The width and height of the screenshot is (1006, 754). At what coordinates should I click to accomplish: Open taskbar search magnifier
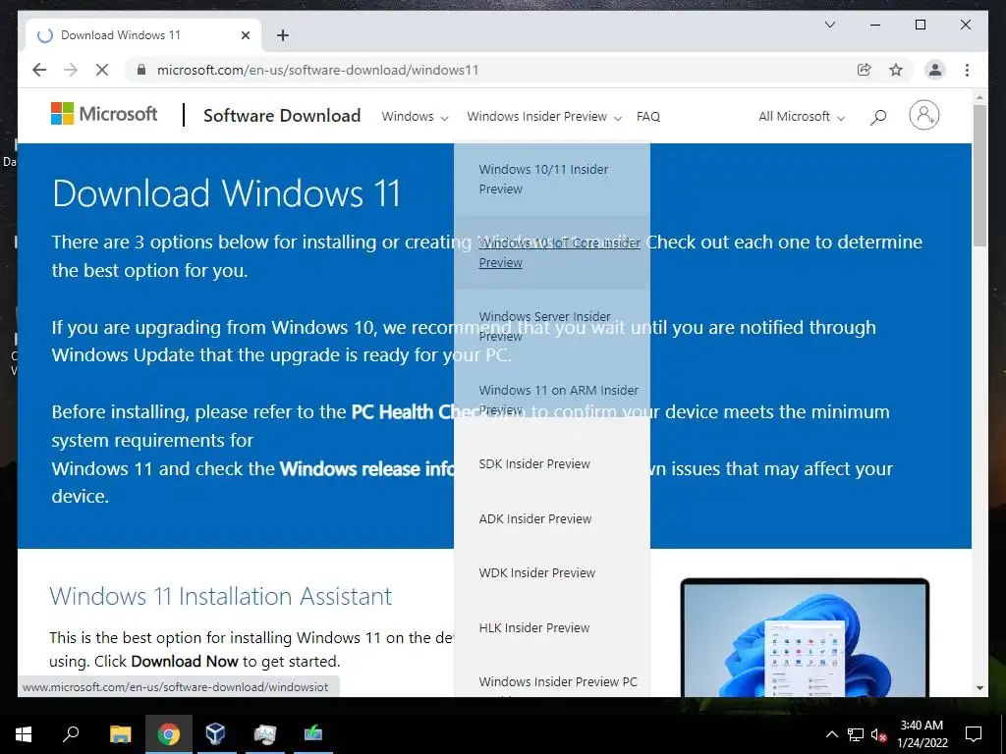tap(71, 734)
